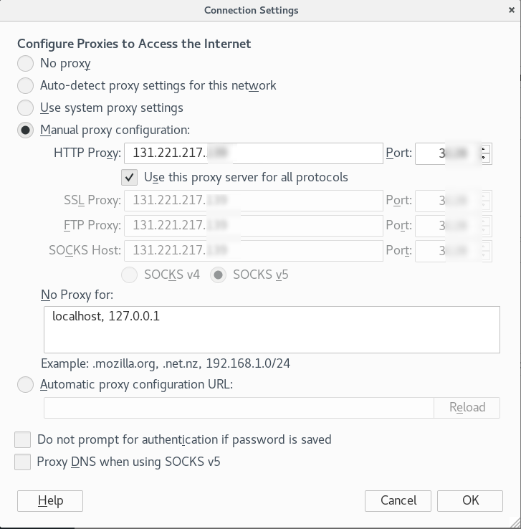The height and width of the screenshot is (529, 521).
Task: Select the No proxy radio option
Action: 25,63
